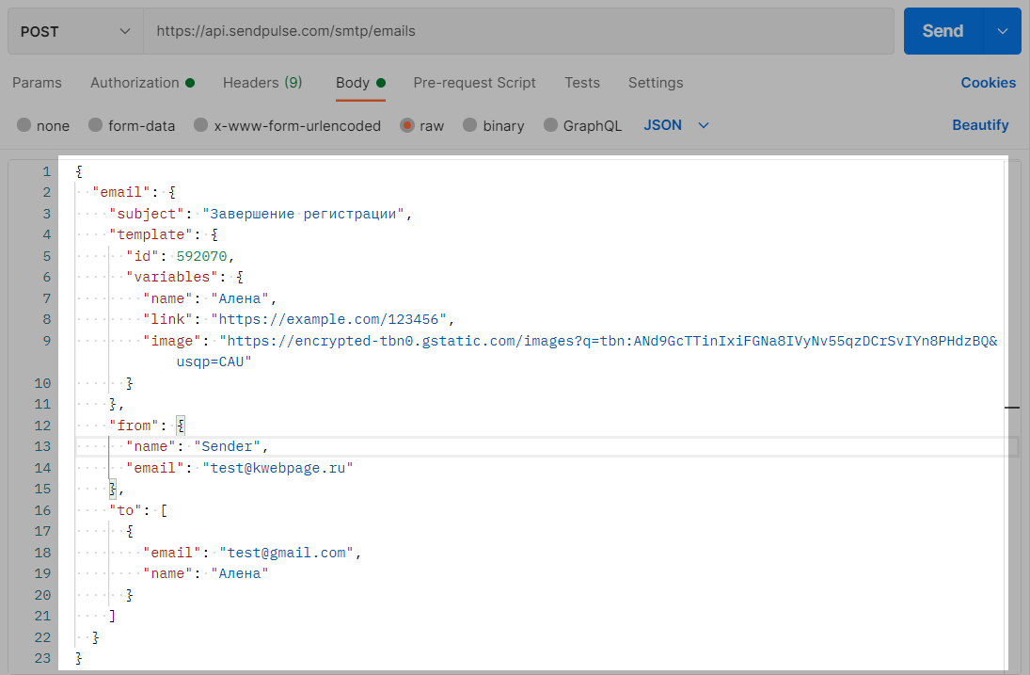Viewport: 1030px width, 675px height.
Task: Open the Authorization tab
Action: point(135,83)
